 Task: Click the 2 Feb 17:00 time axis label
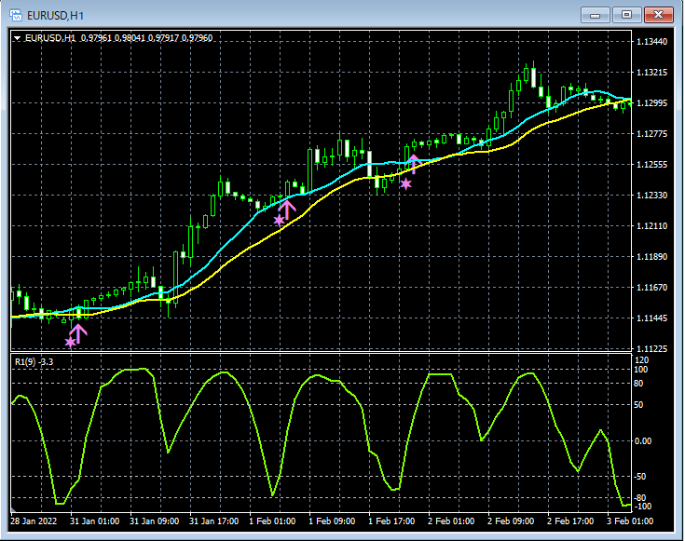[570, 521]
